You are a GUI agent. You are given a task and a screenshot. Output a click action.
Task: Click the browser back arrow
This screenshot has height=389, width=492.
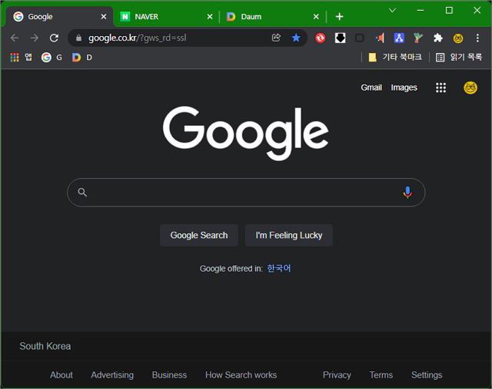click(x=15, y=38)
